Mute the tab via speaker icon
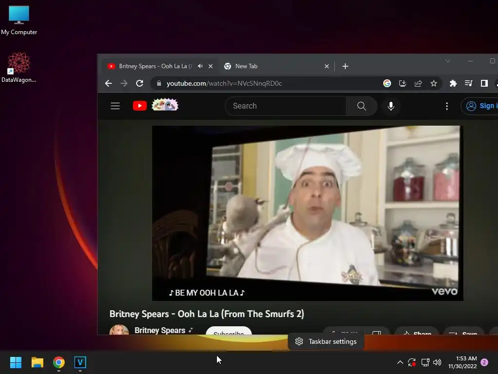The width and height of the screenshot is (498, 374). point(200,66)
